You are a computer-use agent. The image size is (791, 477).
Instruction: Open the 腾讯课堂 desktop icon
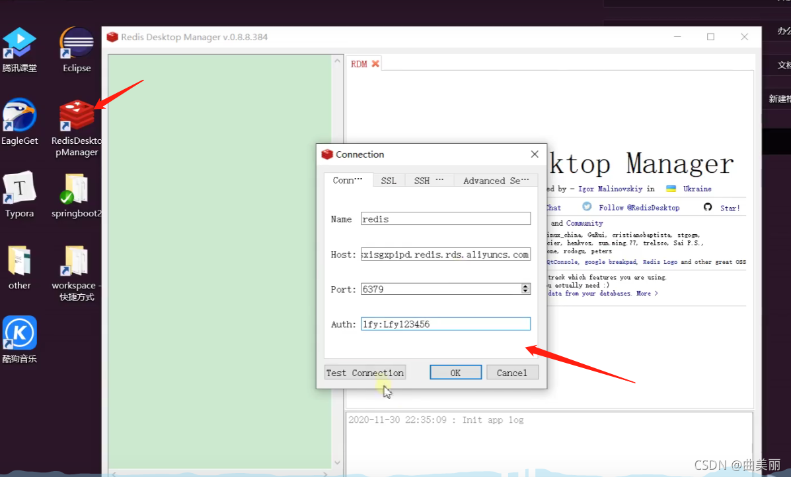(19, 49)
